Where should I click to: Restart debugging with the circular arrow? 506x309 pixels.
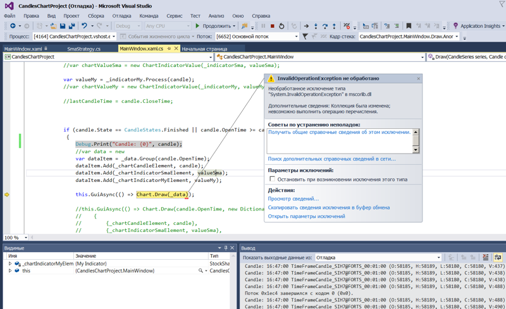[x=281, y=26]
